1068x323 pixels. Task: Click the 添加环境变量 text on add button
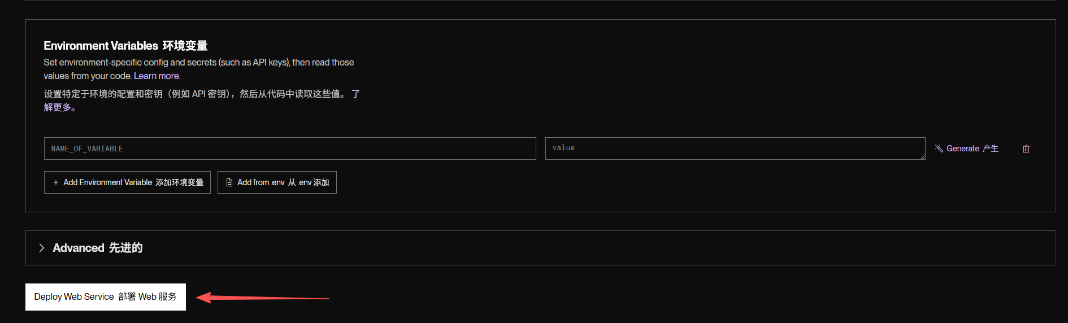click(x=179, y=182)
